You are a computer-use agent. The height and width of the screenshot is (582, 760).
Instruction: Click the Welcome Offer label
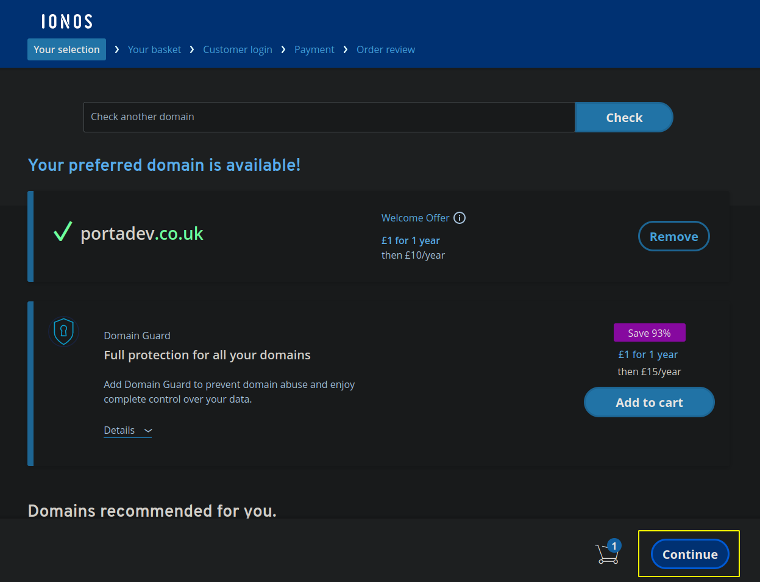click(415, 218)
